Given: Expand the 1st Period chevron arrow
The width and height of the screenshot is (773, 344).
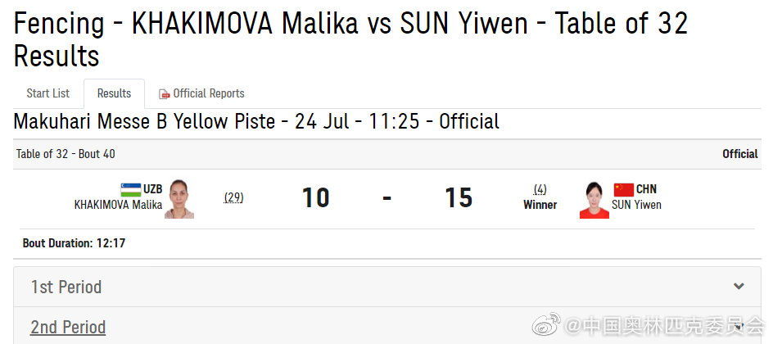Looking at the screenshot, I should tap(739, 287).
